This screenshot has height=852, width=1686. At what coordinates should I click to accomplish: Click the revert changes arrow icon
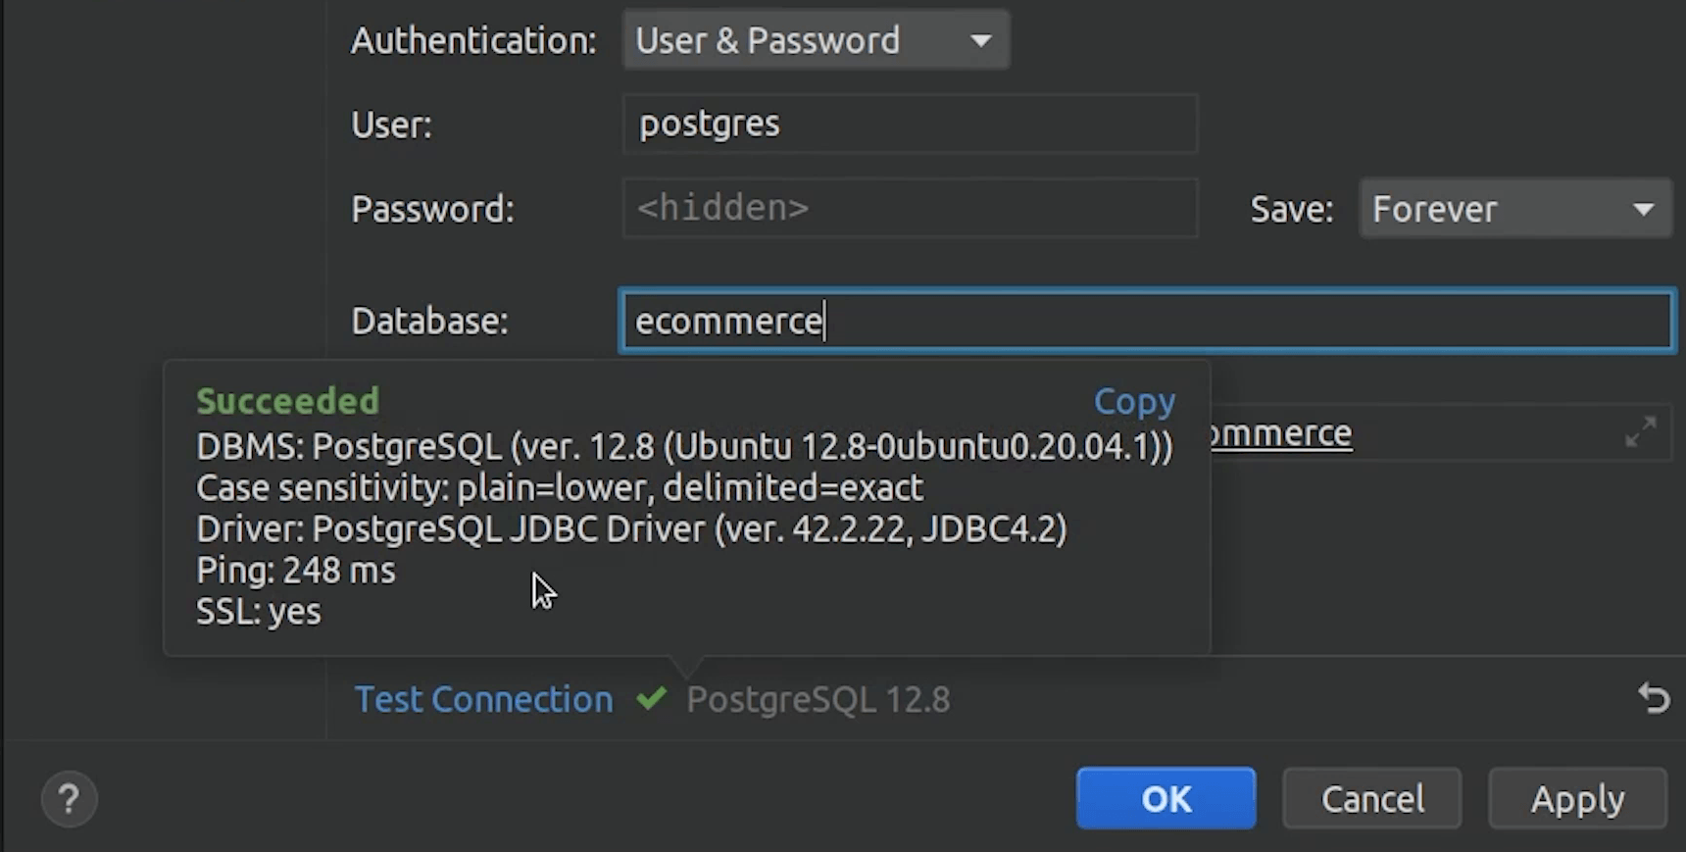1654,699
